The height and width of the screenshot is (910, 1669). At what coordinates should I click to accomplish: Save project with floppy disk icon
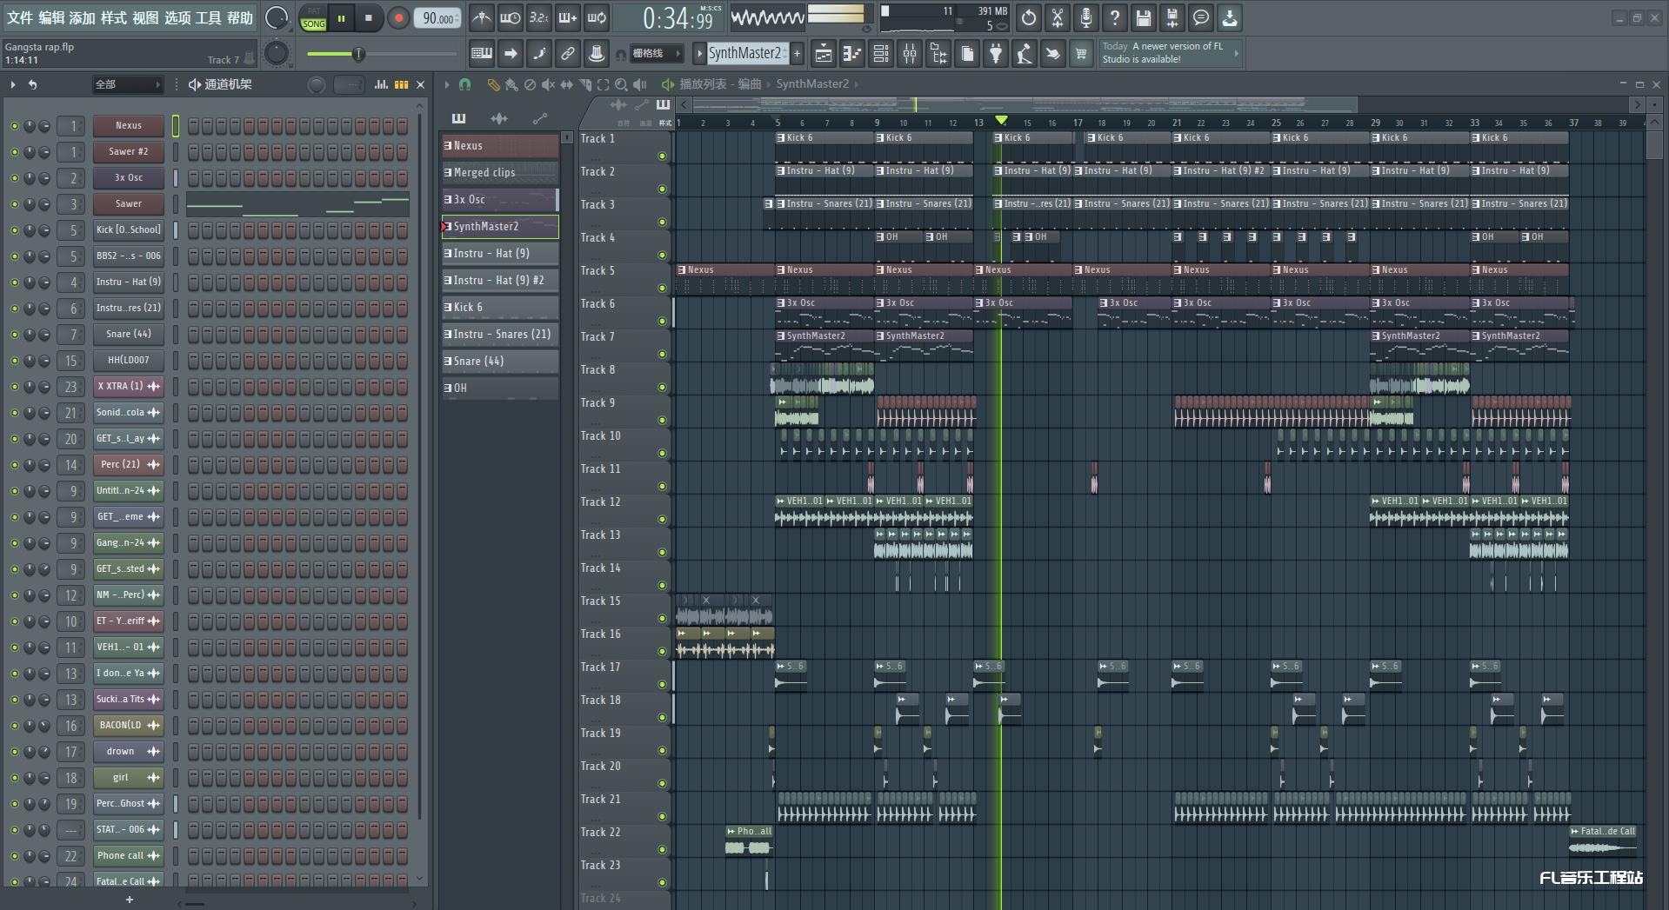(1144, 17)
